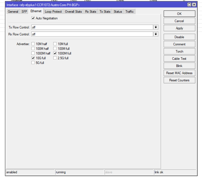
Task: Enable 5G full advertise option
Action: coord(33,63)
